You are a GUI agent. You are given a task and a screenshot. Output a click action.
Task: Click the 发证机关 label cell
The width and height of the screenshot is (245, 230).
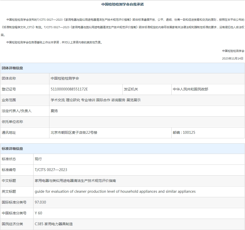pyautogui.click(x=147, y=89)
